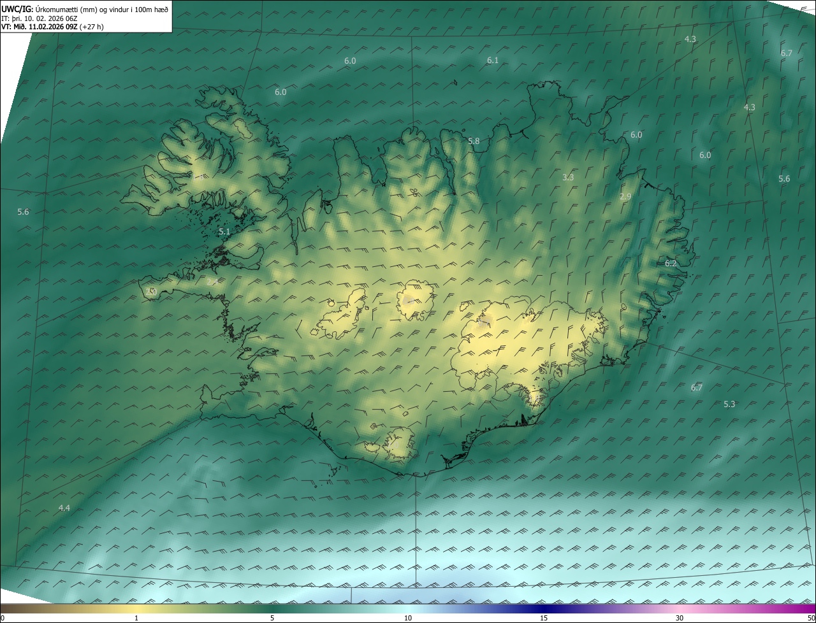816x623 pixels.
Task: Click the 10 tick on the colour scale
Action: pyautogui.click(x=408, y=619)
